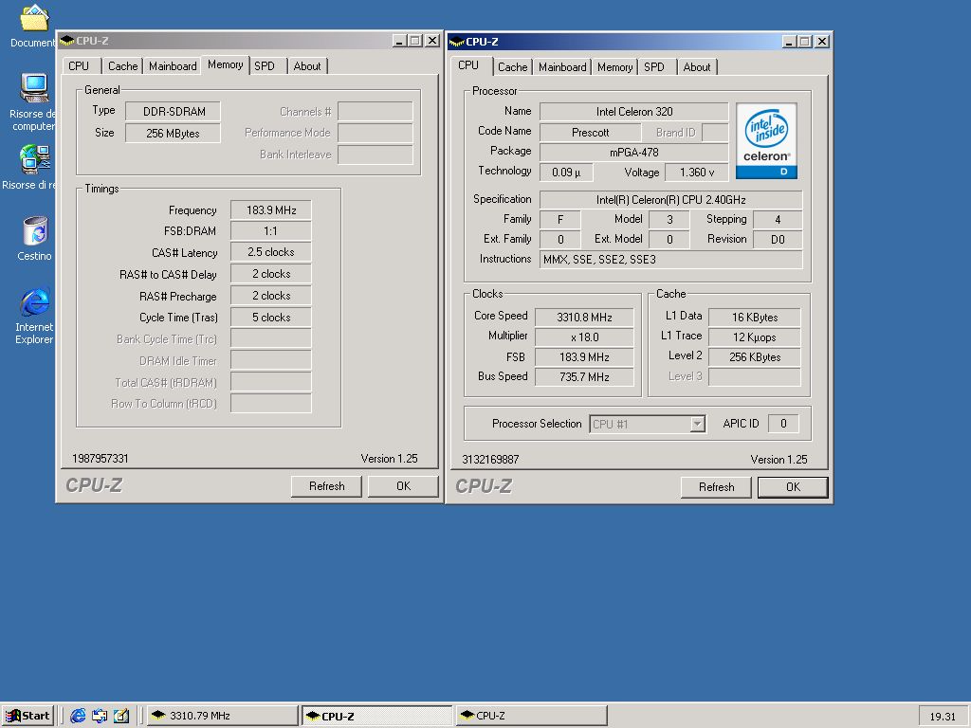The image size is (971, 728).
Task: Click the CAS# Latency value '2.5 clocks'
Action: tap(270, 252)
